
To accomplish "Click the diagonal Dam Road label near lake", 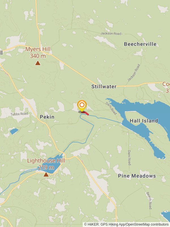I will [x=111, y=108].
